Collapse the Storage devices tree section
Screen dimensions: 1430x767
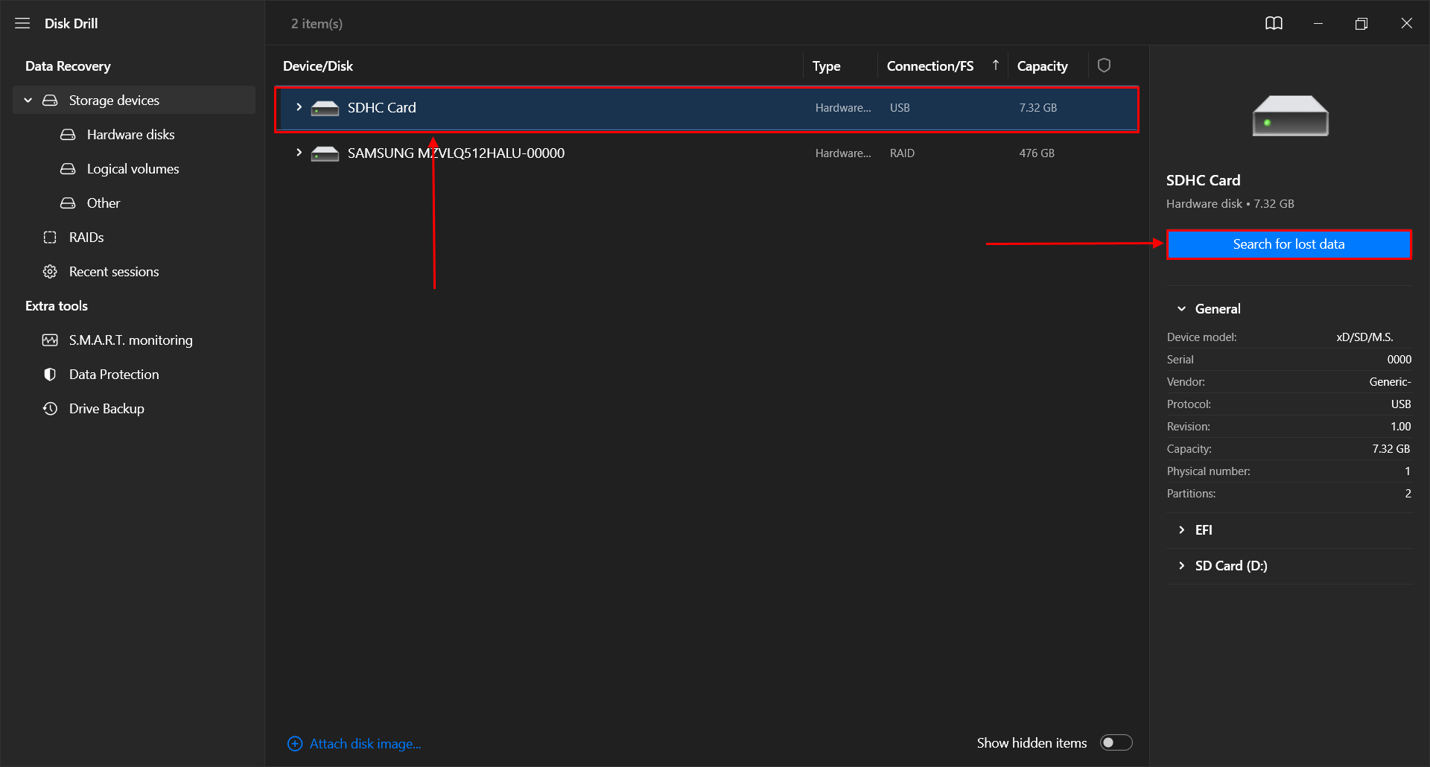(x=28, y=100)
